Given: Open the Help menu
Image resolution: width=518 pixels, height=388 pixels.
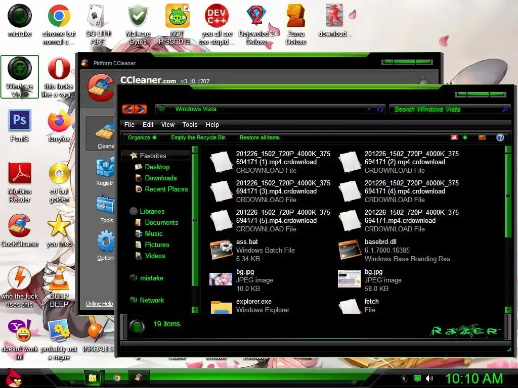Looking at the screenshot, I should [212, 125].
